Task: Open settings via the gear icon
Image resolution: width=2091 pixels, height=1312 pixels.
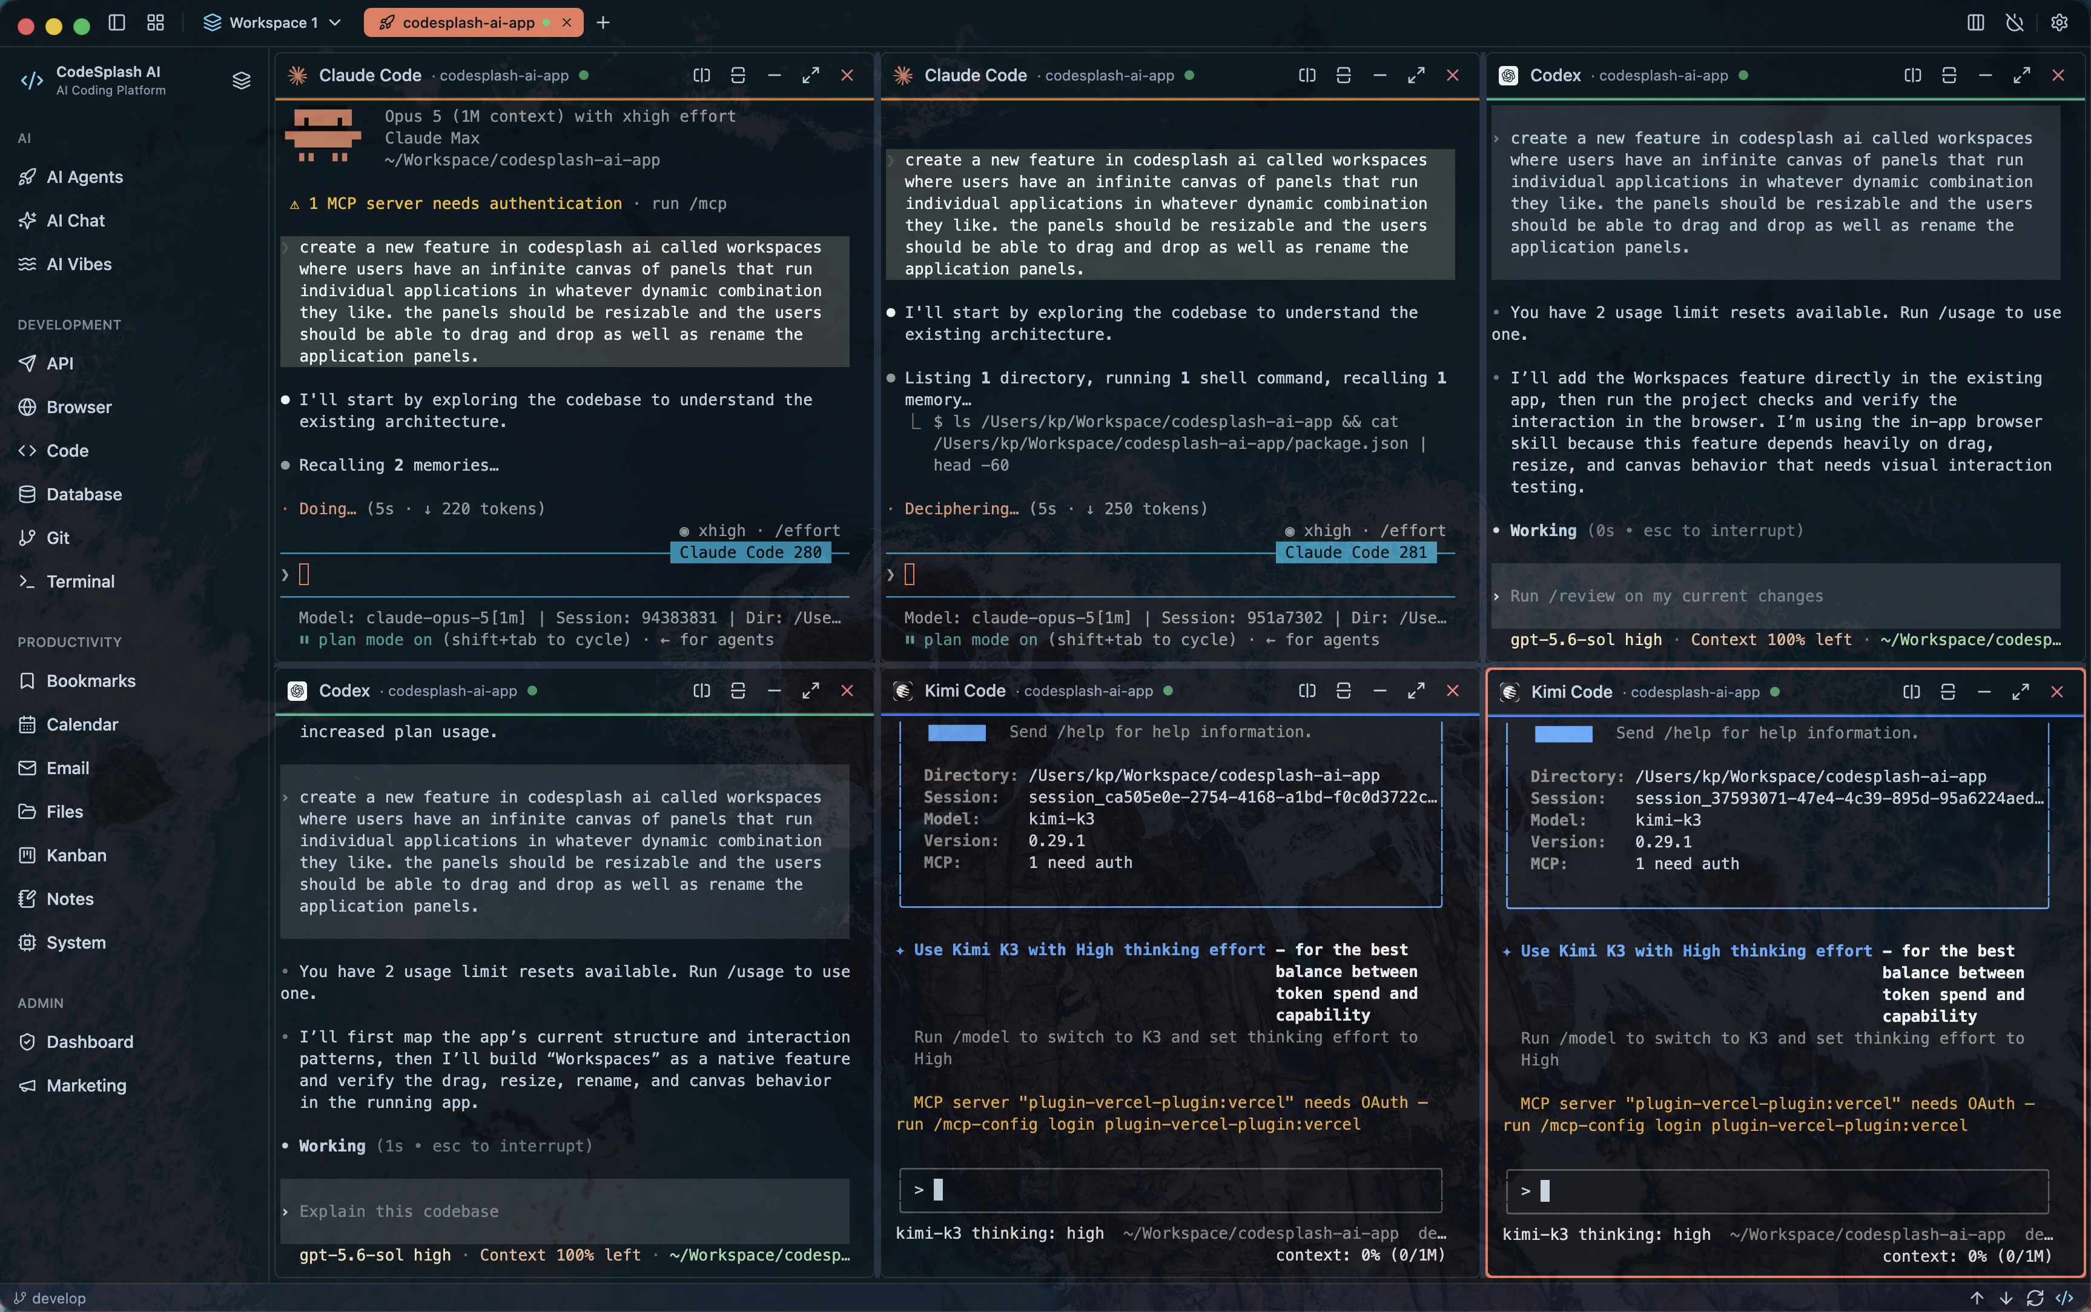Action: pos(2059,22)
